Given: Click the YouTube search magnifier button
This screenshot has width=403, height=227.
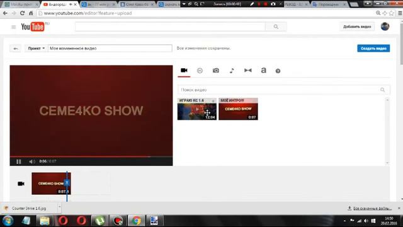Looking at the screenshot, I should [x=276, y=26].
